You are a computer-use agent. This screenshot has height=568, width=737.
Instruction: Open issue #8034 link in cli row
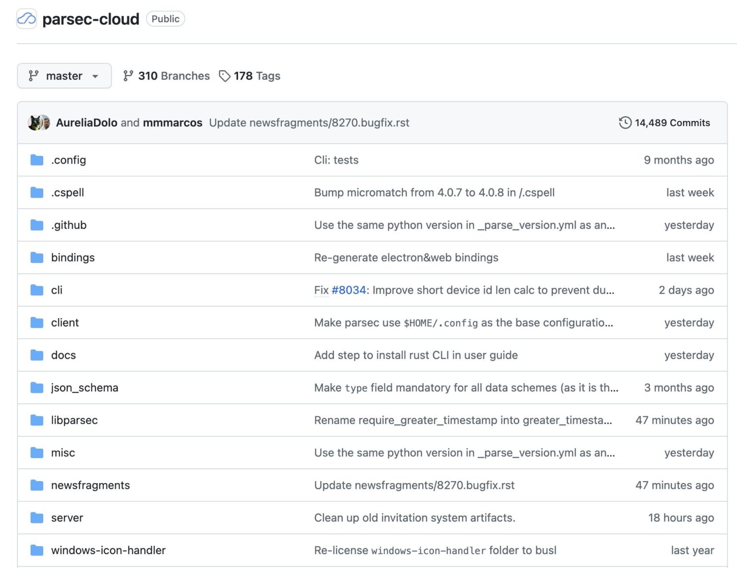click(x=348, y=290)
